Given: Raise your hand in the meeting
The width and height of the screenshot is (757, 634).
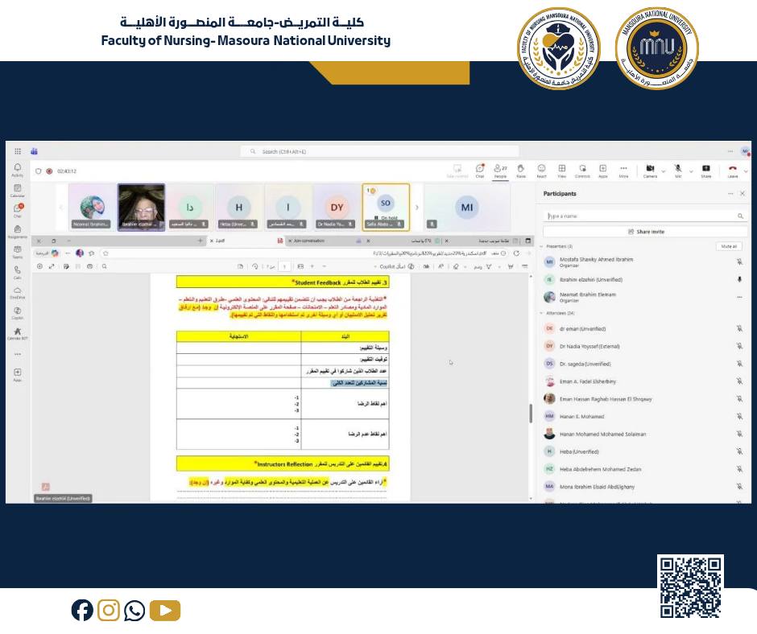Looking at the screenshot, I should coord(519,170).
